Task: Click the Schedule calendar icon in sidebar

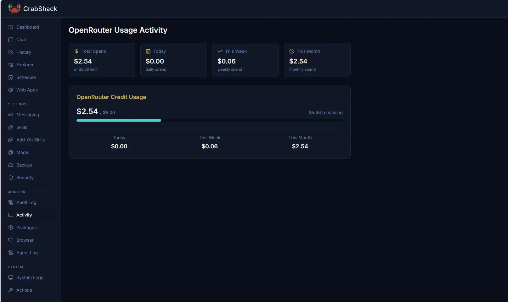Action: [11, 77]
